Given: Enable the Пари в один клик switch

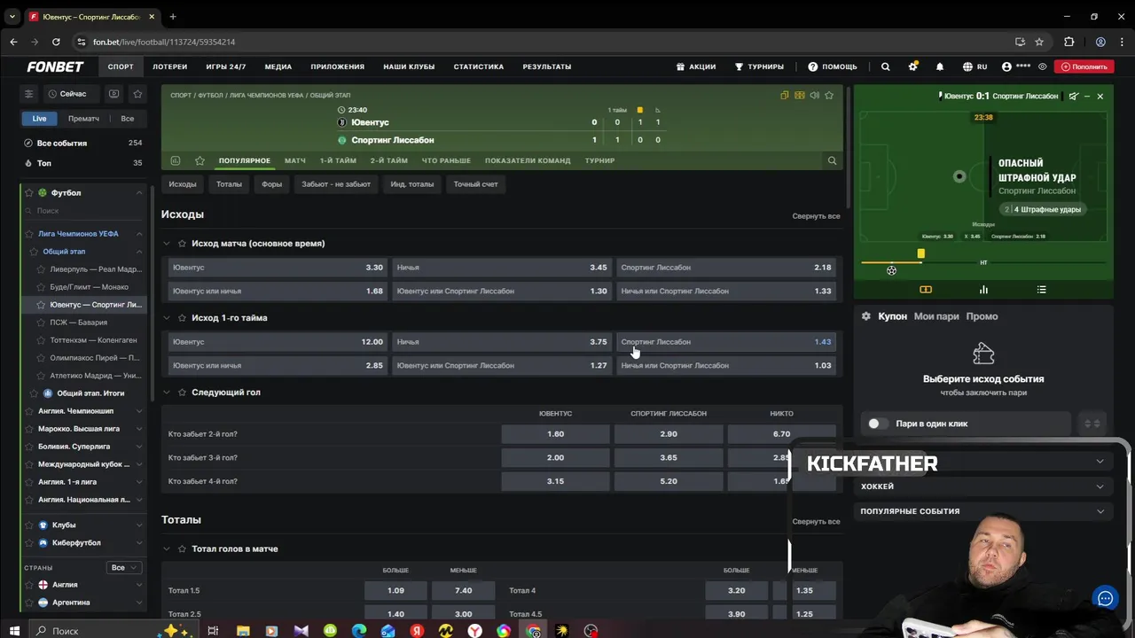Looking at the screenshot, I should pyautogui.click(x=878, y=424).
